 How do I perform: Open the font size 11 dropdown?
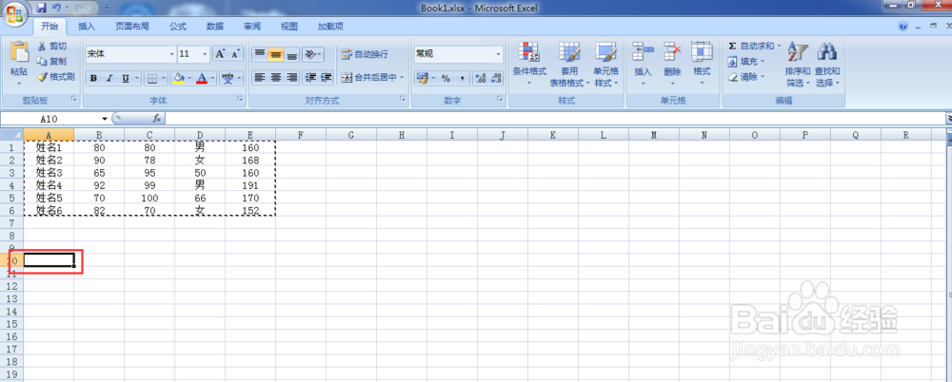(206, 54)
